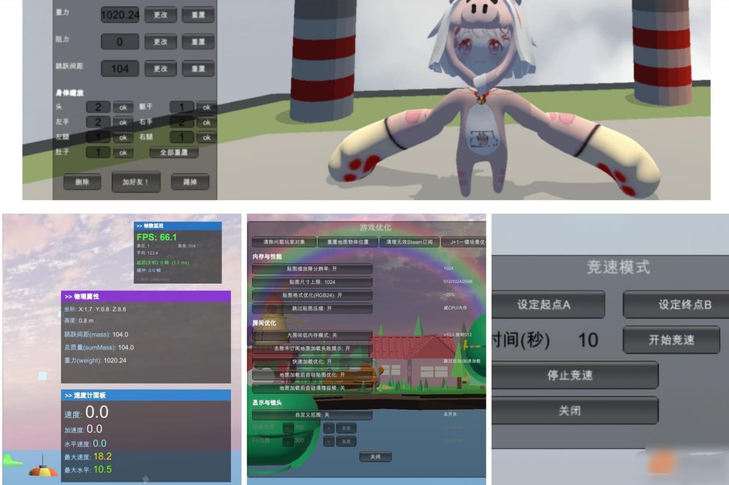Click the 最大速度 18.2 value

103,457
